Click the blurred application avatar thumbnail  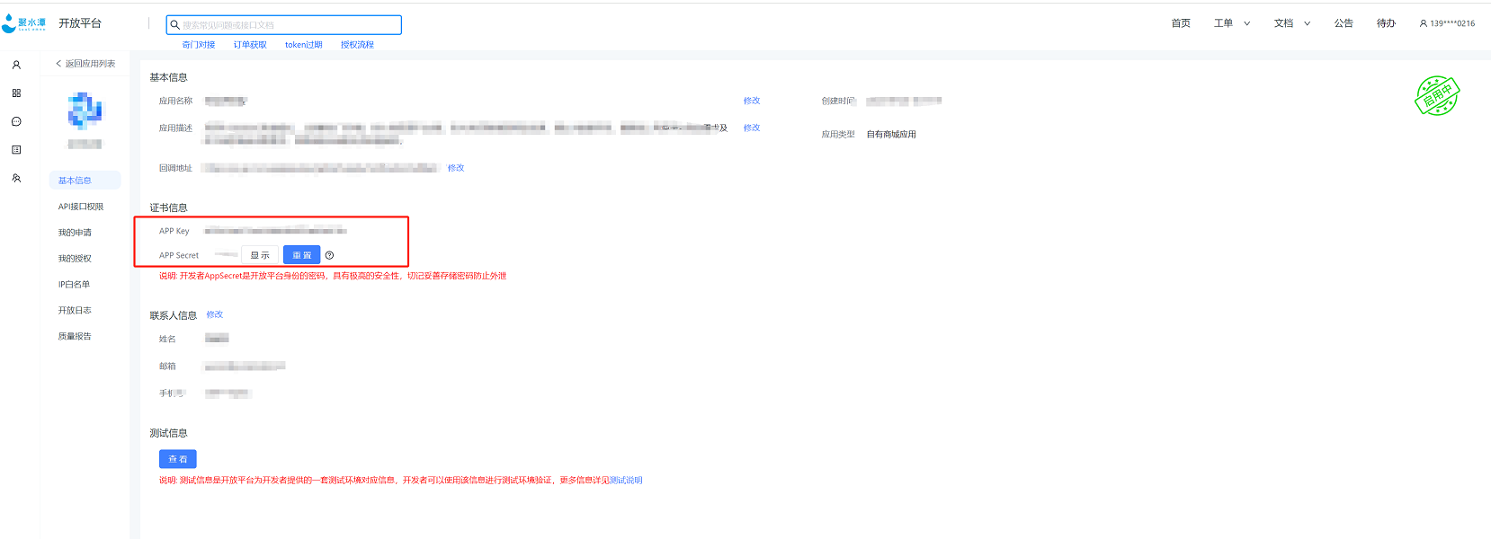(x=85, y=111)
